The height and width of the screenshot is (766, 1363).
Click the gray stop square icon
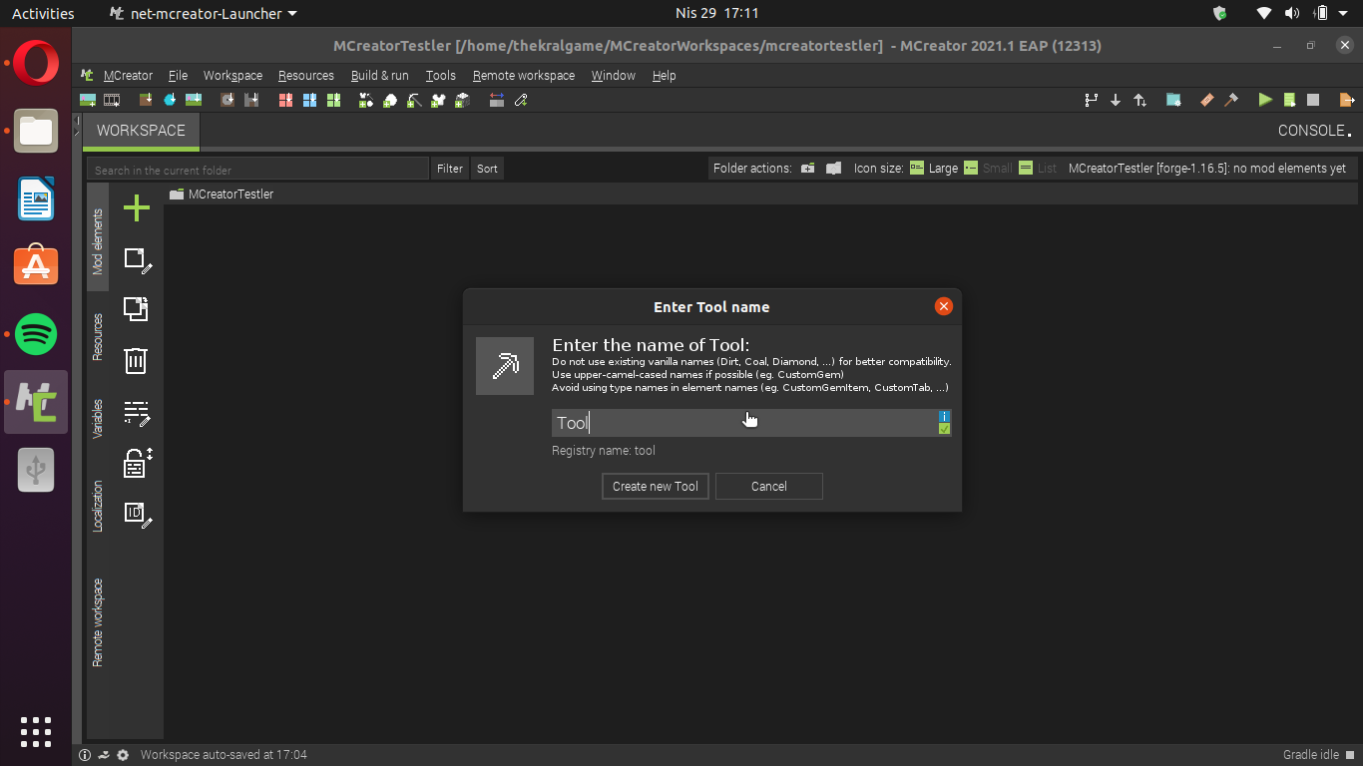(x=1313, y=100)
